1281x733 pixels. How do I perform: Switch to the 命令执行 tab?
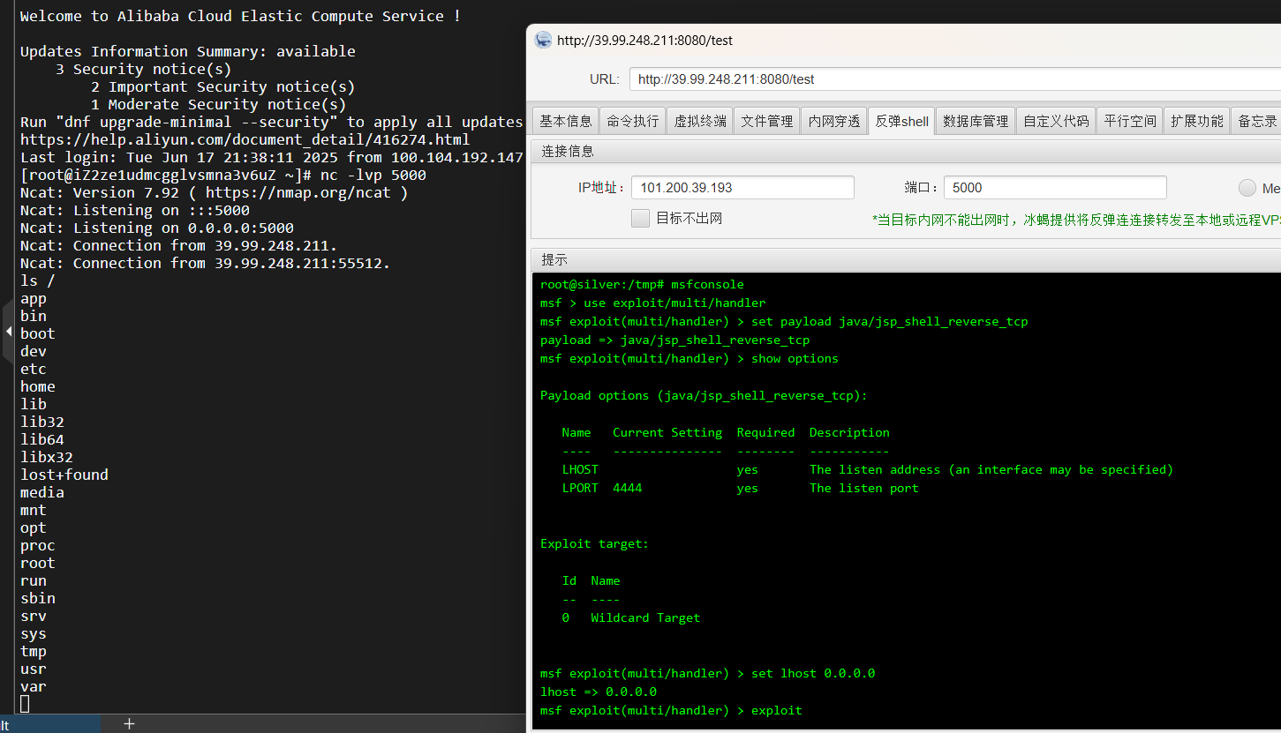click(x=633, y=121)
